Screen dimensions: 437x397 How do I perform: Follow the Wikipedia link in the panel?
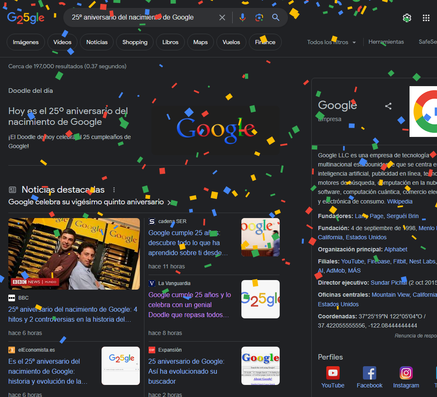[x=400, y=201]
